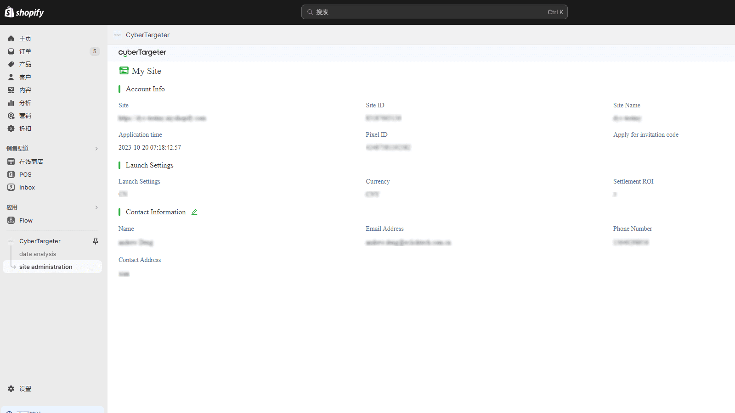This screenshot has height=413, width=735.
Task: Select the 订单 (Orders) icon
Action: [x=11, y=51]
